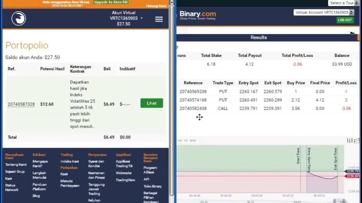The height and width of the screenshot is (203, 362).
Task: Click the Total Profit/Loss value -2.06
Action: click(x=297, y=64)
